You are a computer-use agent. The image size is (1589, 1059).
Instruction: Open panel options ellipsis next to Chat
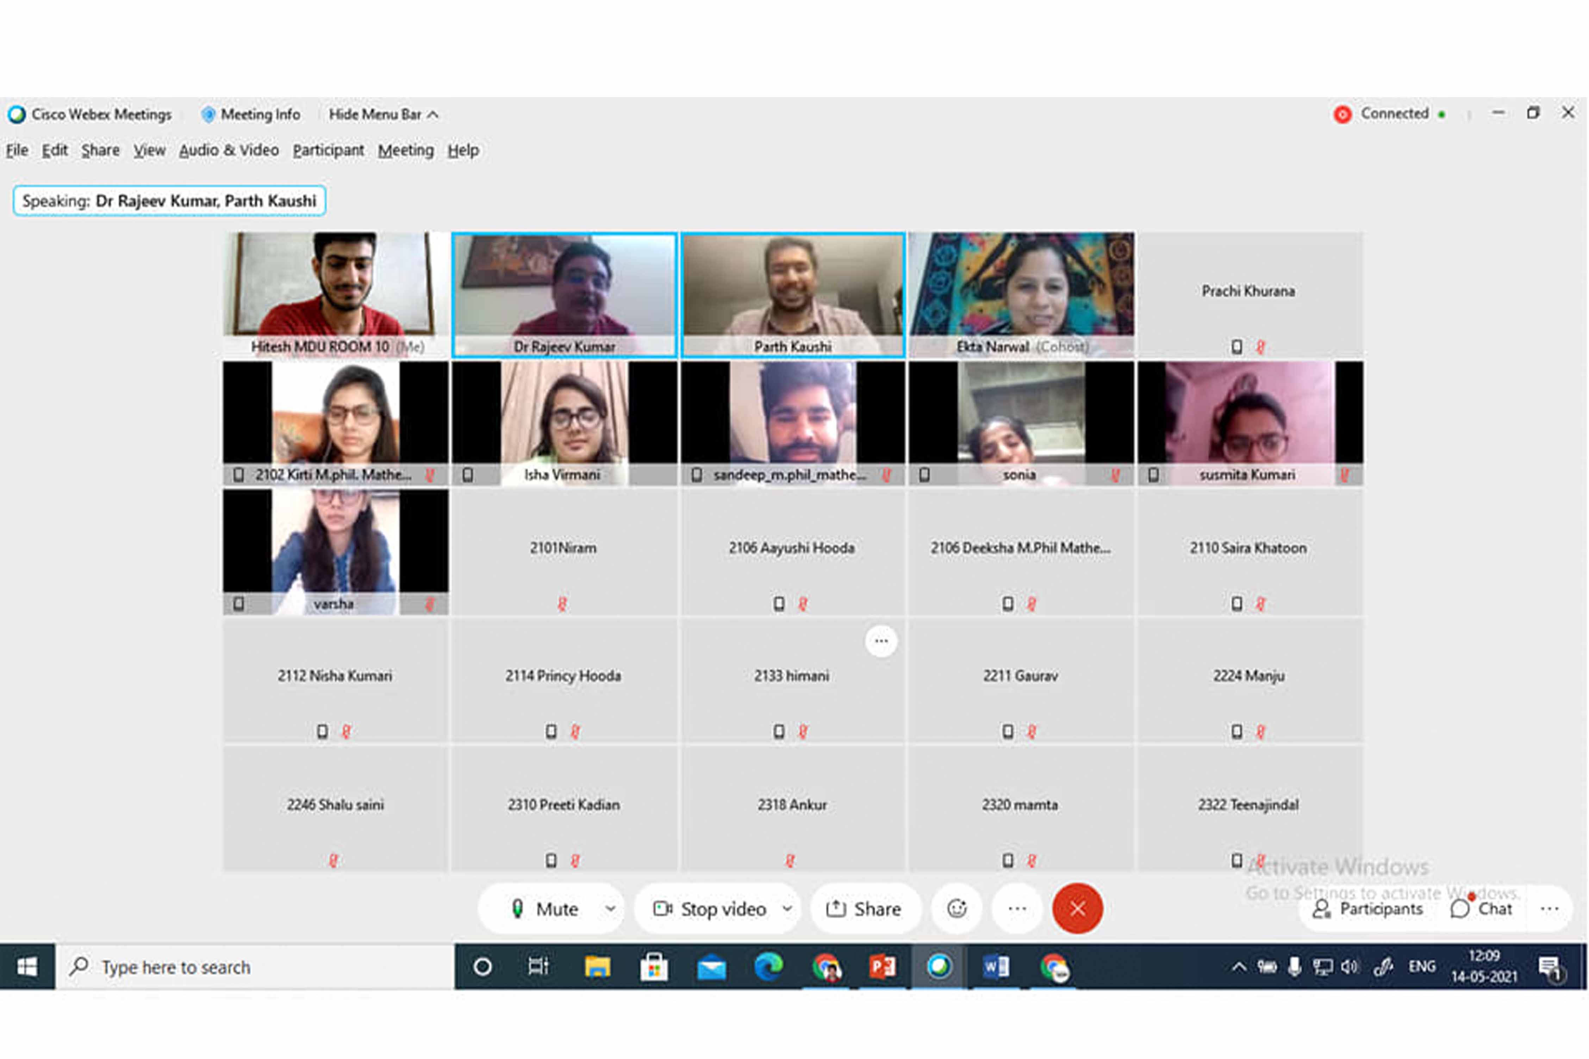tap(1549, 909)
